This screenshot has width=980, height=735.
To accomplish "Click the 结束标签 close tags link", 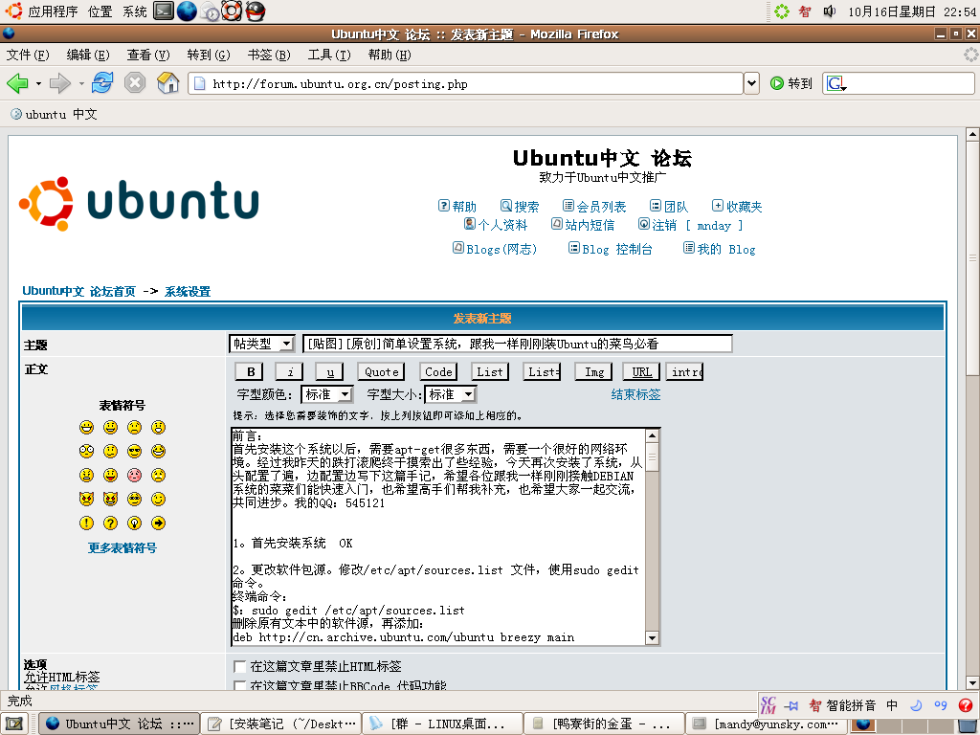I will pyautogui.click(x=635, y=394).
